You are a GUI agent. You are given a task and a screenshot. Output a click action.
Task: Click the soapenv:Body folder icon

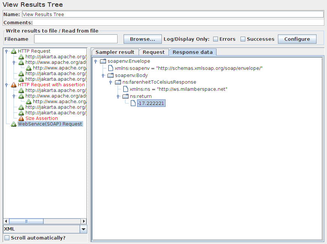110,75
